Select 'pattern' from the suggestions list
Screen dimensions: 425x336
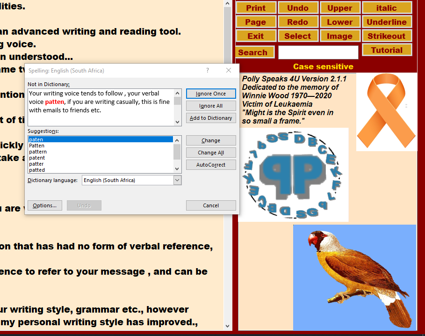(x=38, y=152)
